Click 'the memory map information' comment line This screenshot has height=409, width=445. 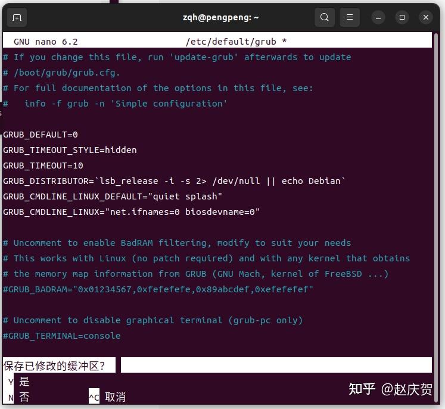click(x=196, y=274)
